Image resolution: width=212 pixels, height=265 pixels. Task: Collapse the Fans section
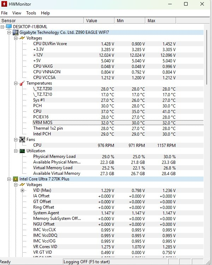(x=16, y=140)
